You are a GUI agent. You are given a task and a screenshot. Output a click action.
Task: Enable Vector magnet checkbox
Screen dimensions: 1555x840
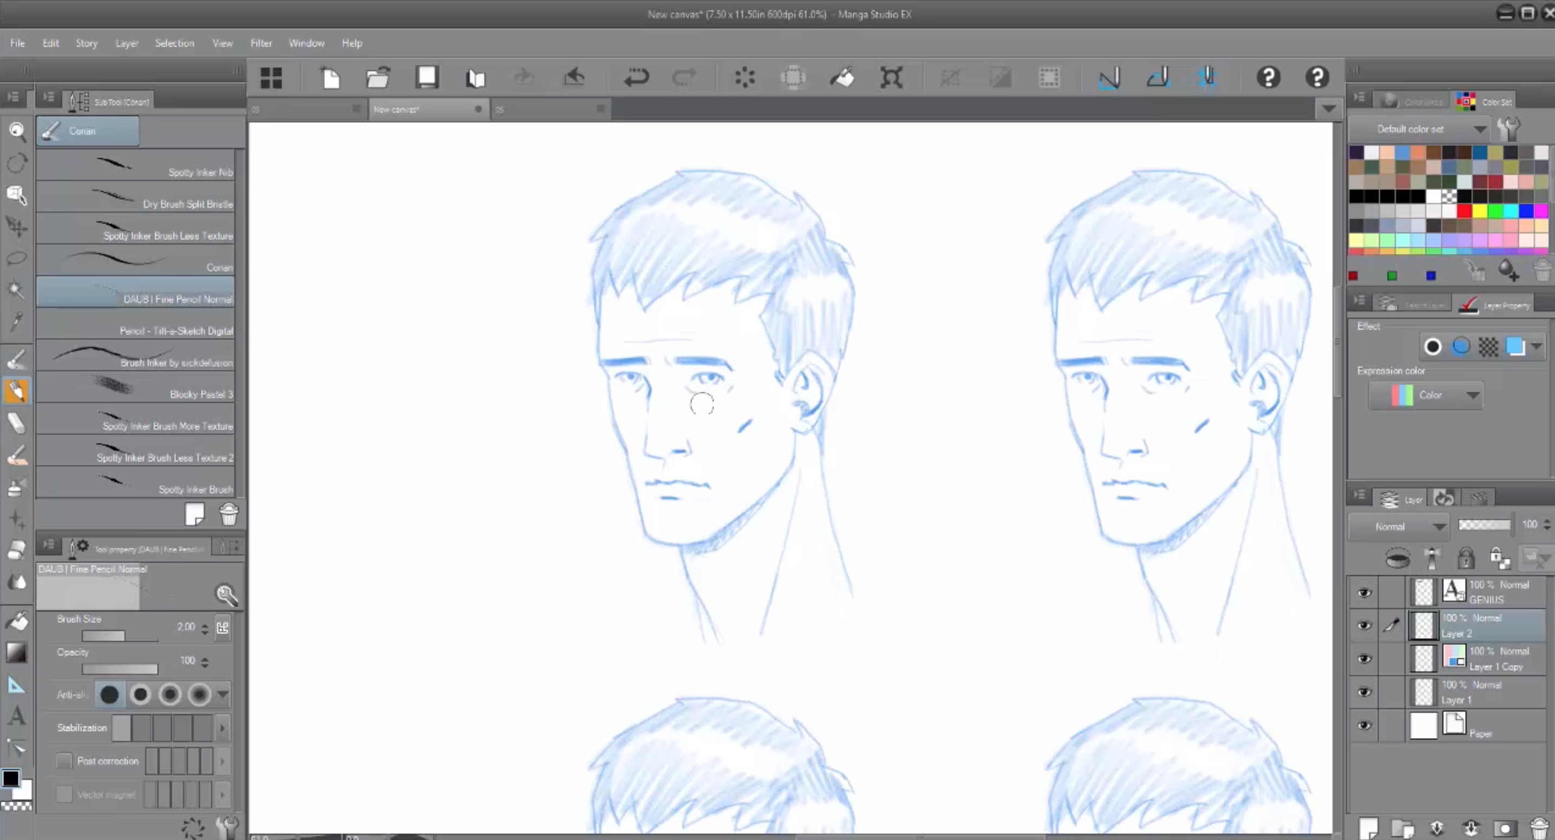63,794
